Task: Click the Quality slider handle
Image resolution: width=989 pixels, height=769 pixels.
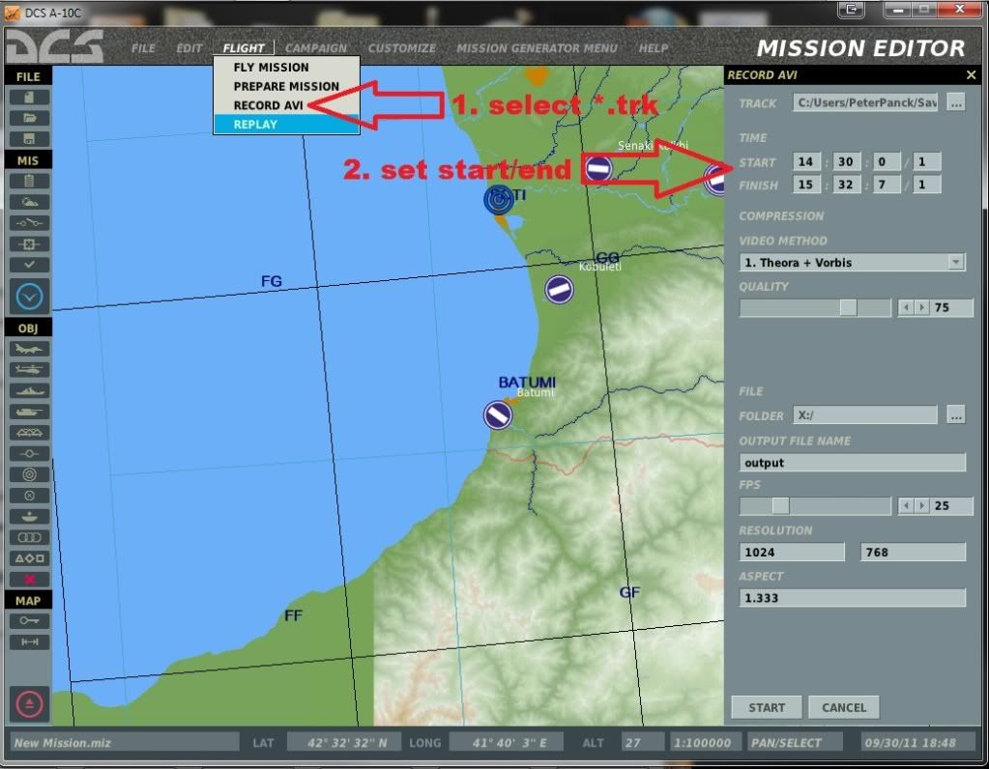Action: (848, 308)
